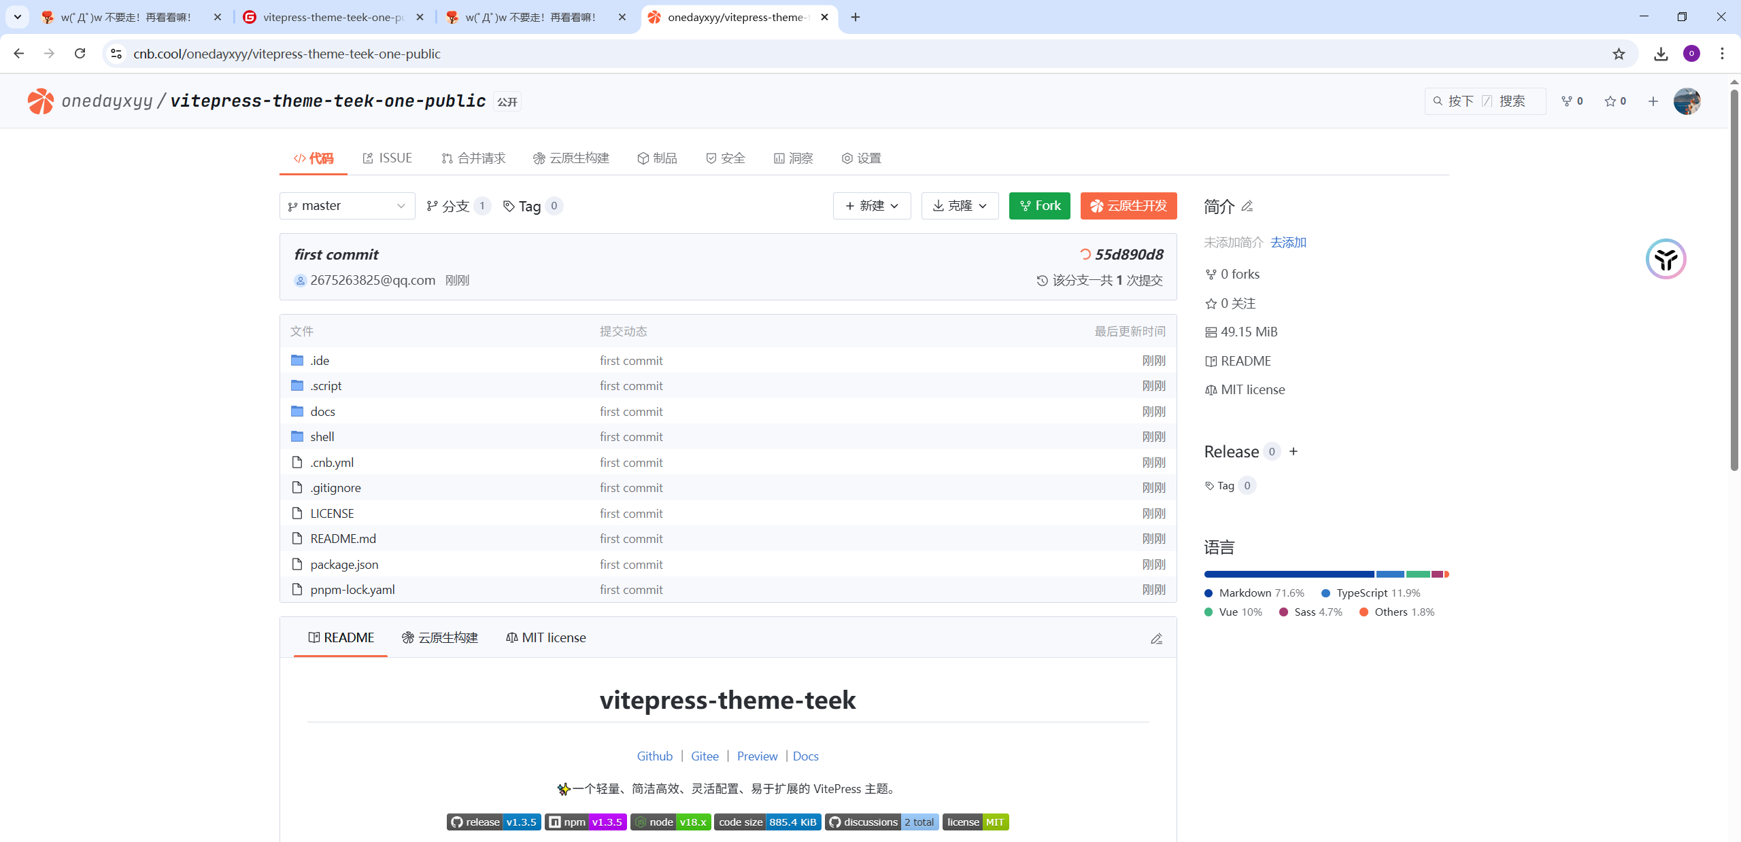1741x842 pixels.
Task: Bookmark this page with star icon
Action: click(1619, 54)
